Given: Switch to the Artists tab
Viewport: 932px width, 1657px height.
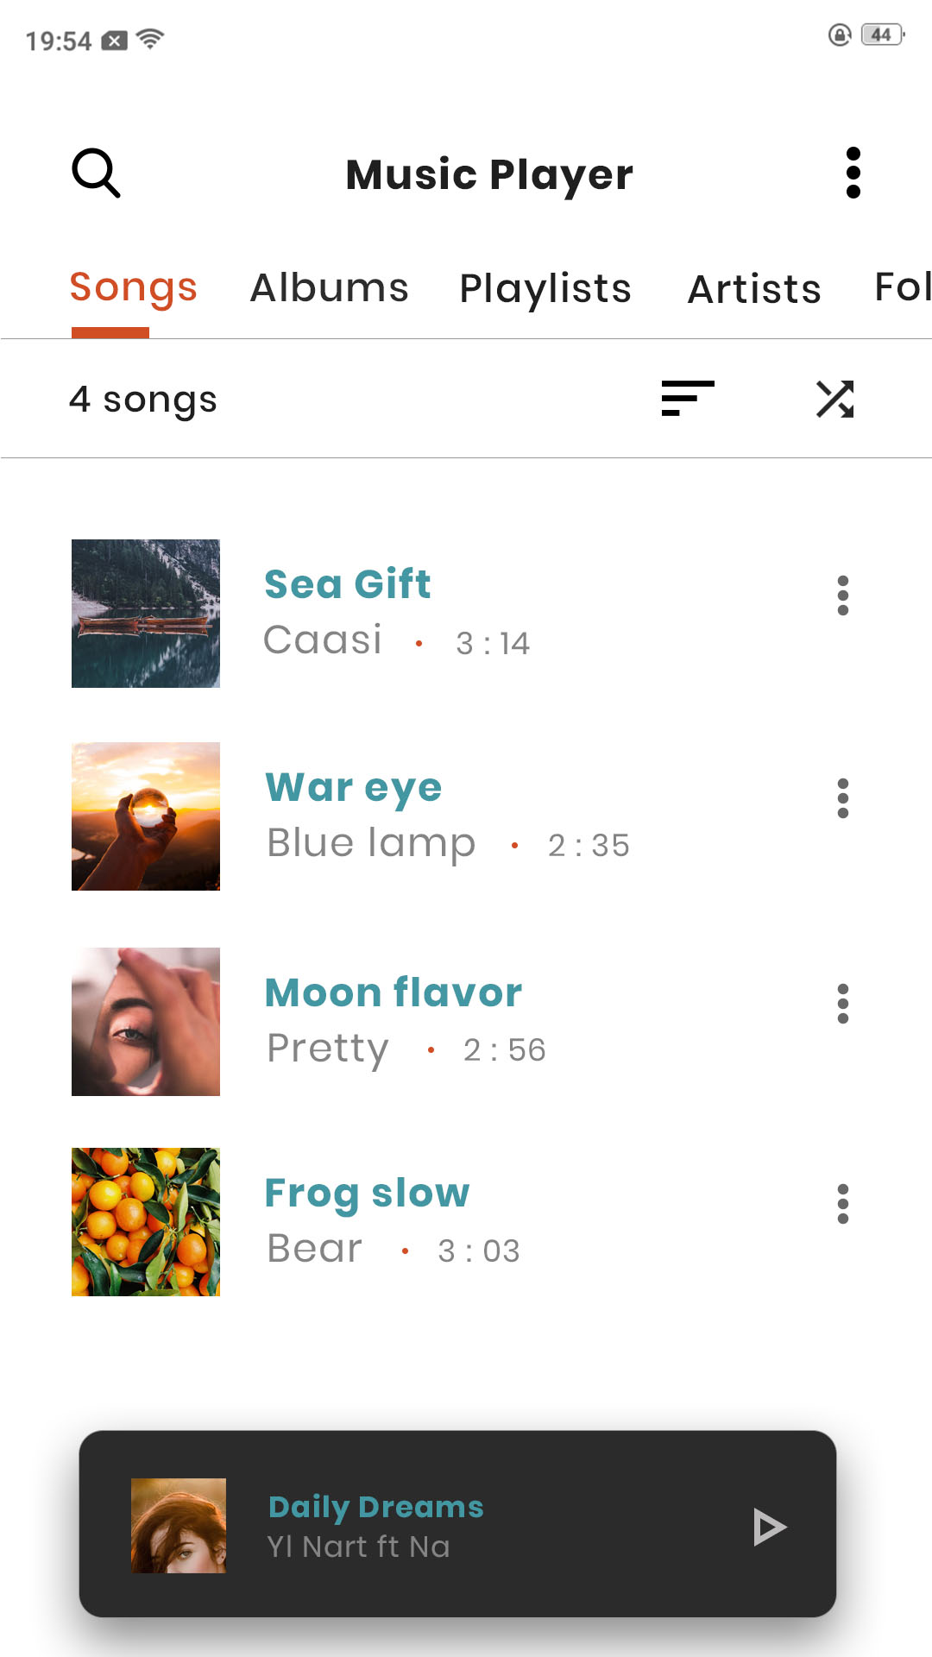Looking at the screenshot, I should tap(754, 289).
